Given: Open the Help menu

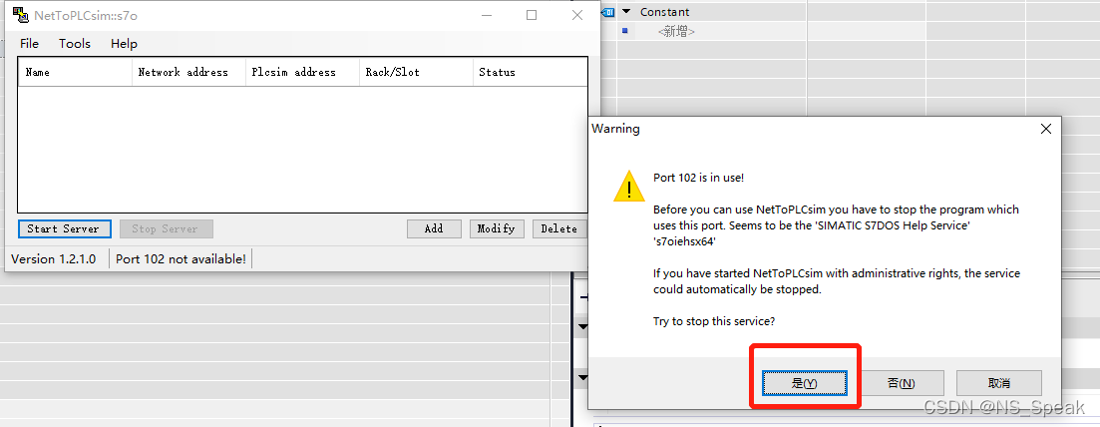Looking at the screenshot, I should pyautogui.click(x=125, y=44).
